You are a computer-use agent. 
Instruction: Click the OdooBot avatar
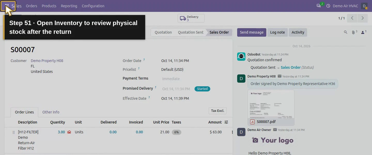click(x=241, y=57)
